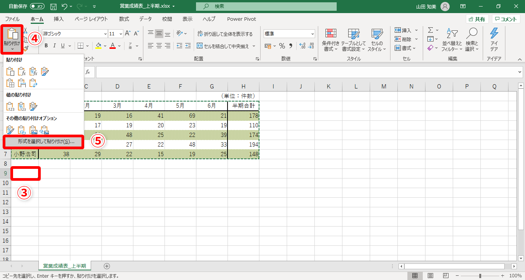The image size is (525, 280).
Task: Open the Formulas (数式) ribbon tab
Action: [x=124, y=19]
